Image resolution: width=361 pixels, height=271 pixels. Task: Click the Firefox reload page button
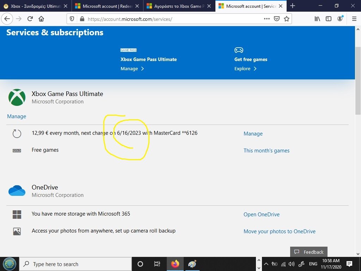tap(30, 19)
